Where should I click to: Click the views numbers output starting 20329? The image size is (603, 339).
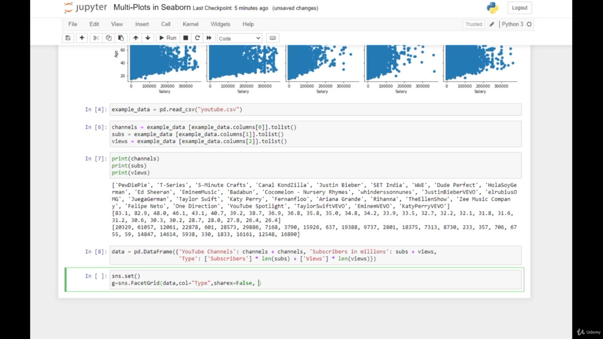[314, 231]
